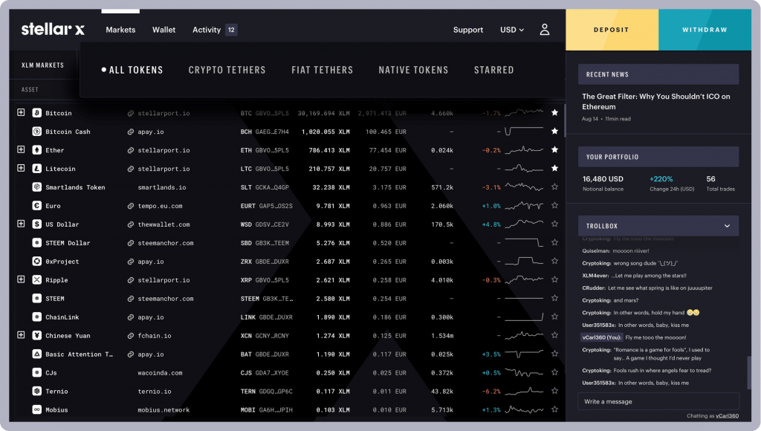The width and height of the screenshot is (761, 431).
Task: Click the Deposit button
Action: 612,30
